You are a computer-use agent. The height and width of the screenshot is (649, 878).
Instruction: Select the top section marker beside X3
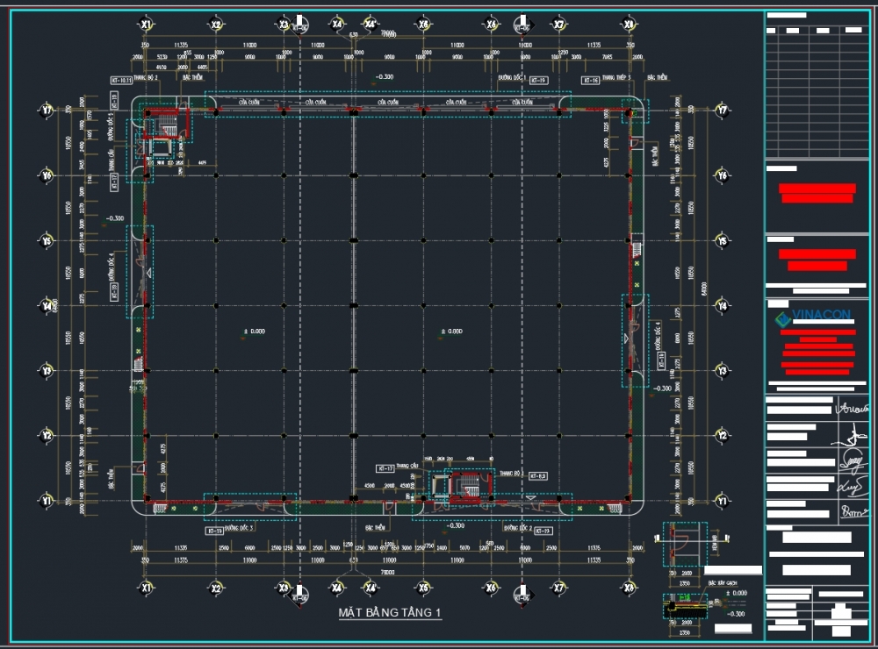(299, 23)
